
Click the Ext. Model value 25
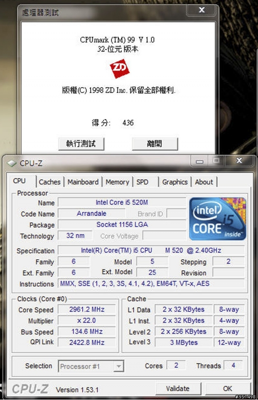click(152, 272)
